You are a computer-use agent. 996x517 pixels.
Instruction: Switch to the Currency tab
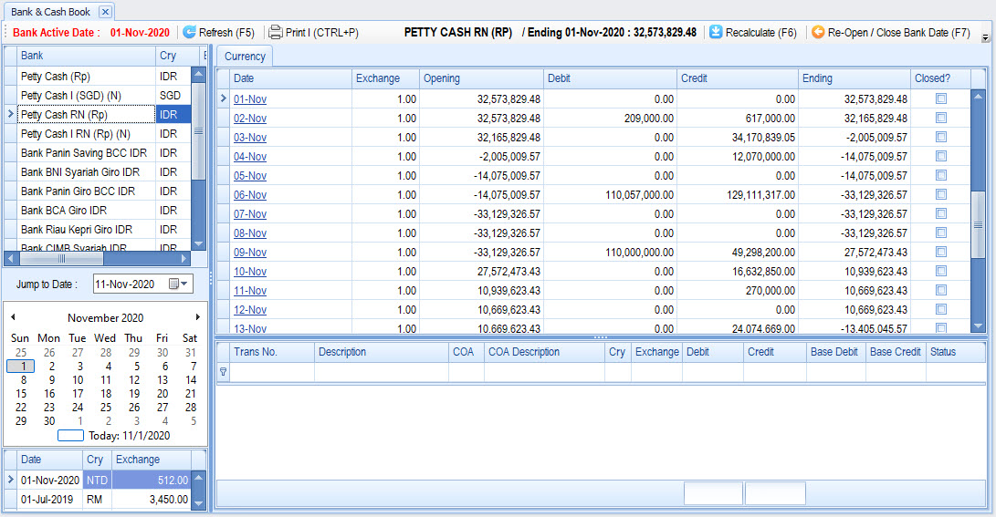pos(245,57)
